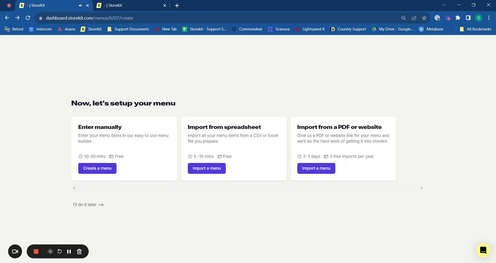Click the Create a menu button
The image size is (496, 263).
[x=97, y=168]
